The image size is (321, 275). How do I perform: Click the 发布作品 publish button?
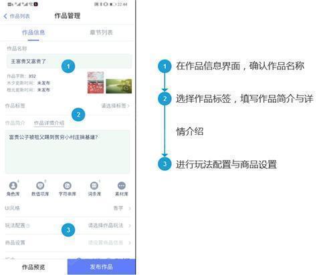point(102,267)
